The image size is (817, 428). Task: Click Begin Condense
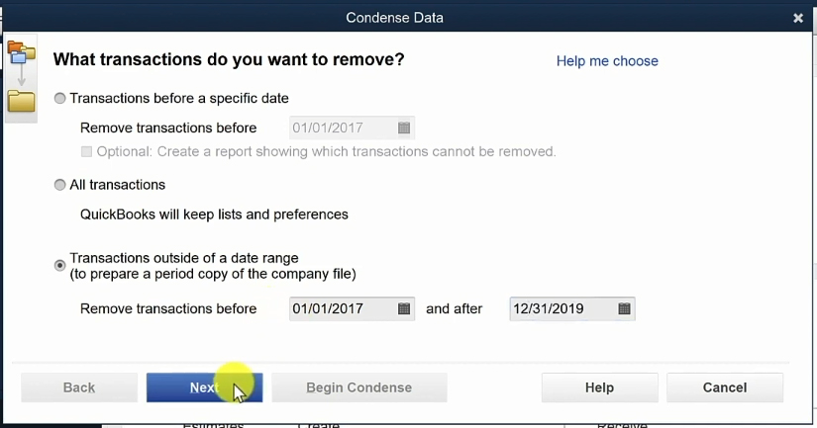(x=359, y=387)
